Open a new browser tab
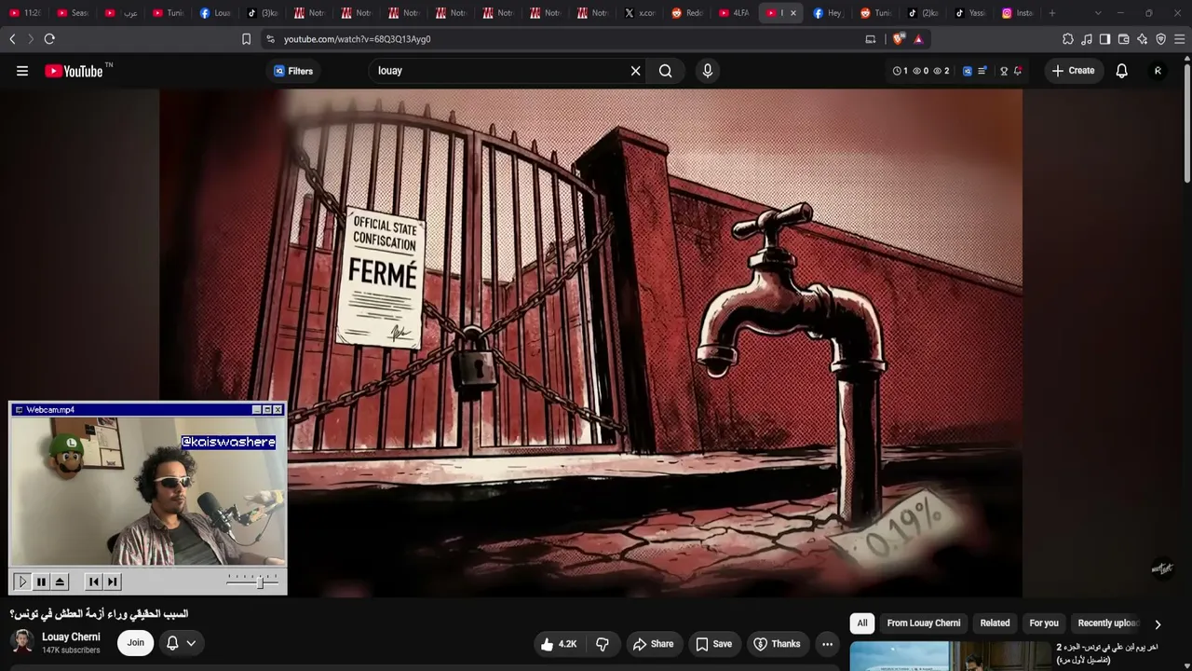Viewport: 1192px width, 671px height. (1052, 13)
